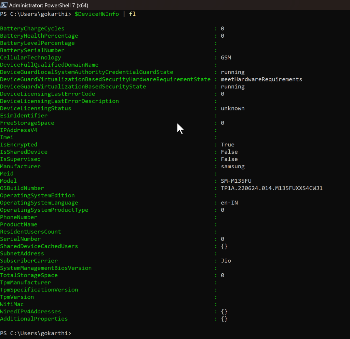The width and height of the screenshot is (350, 339).
Task: Click the False value for IsSupervised
Action: pos(229,159)
